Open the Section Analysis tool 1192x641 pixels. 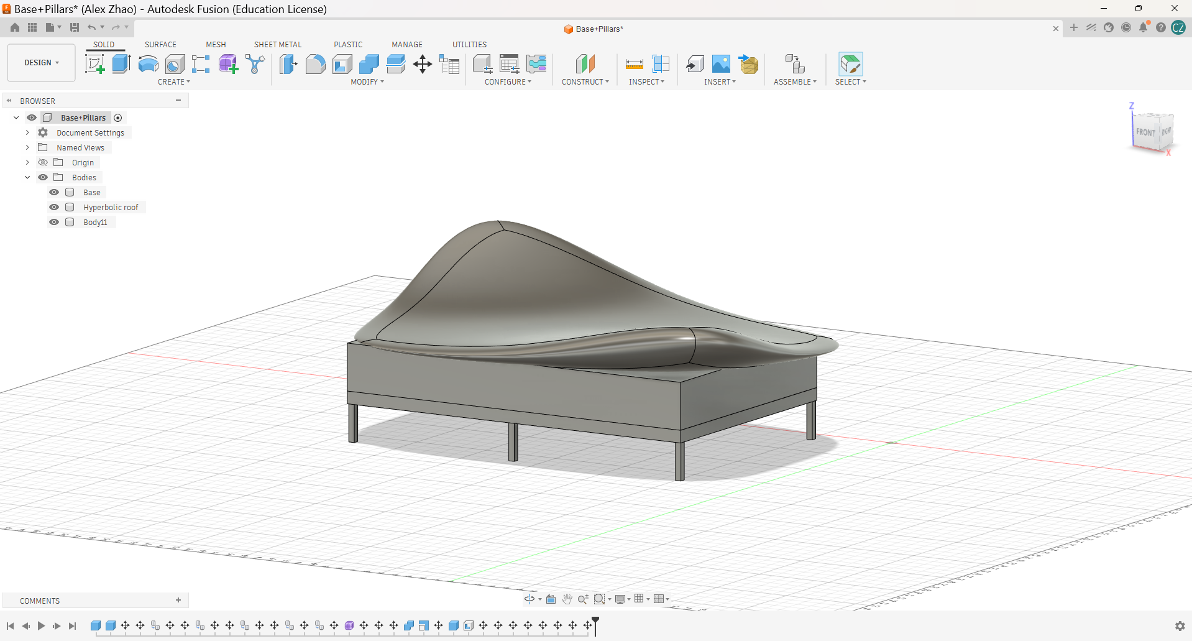(x=661, y=64)
